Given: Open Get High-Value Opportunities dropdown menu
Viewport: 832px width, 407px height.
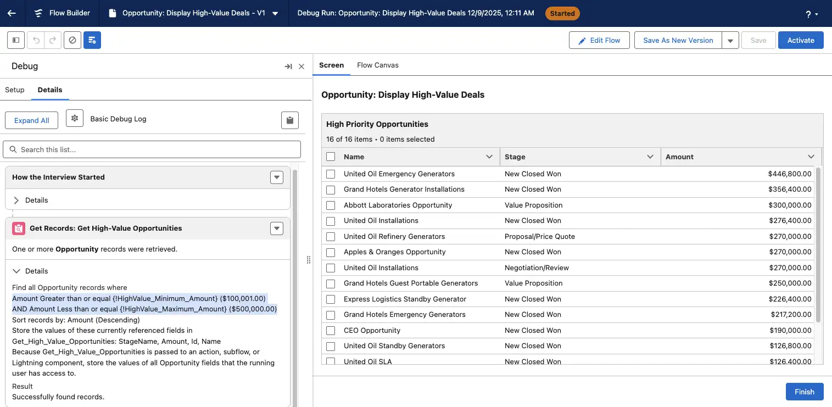Looking at the screenshot, I should click(x=277, y=228).
